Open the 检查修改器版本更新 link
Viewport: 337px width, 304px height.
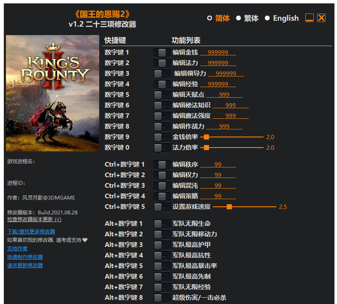tap(34, 219)
